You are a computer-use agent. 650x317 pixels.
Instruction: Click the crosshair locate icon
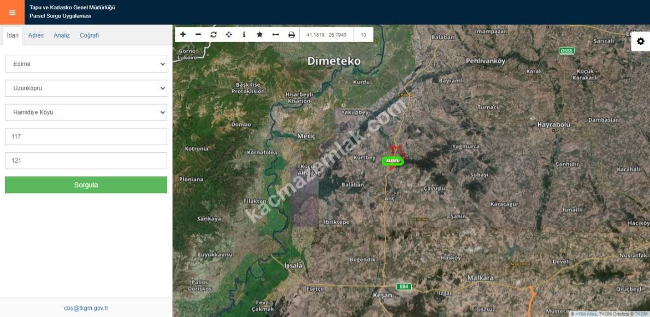click(229, 34)
